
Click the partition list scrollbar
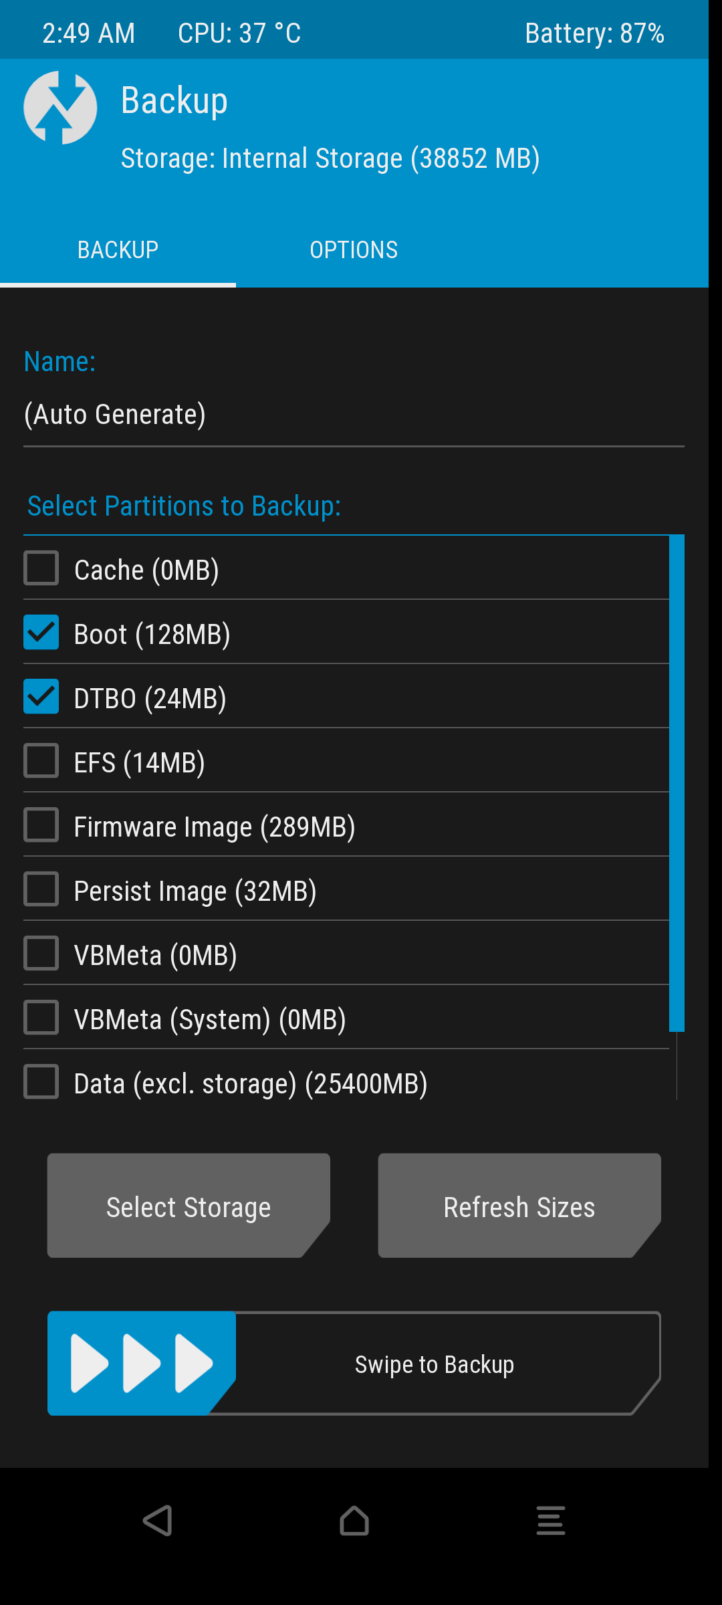(x=677, y=782)
